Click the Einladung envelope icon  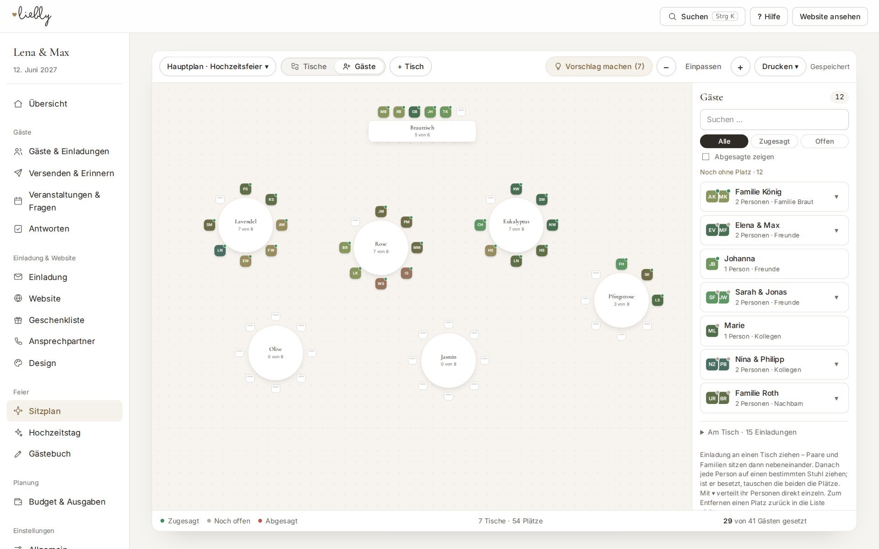click(x=18, y=277)
